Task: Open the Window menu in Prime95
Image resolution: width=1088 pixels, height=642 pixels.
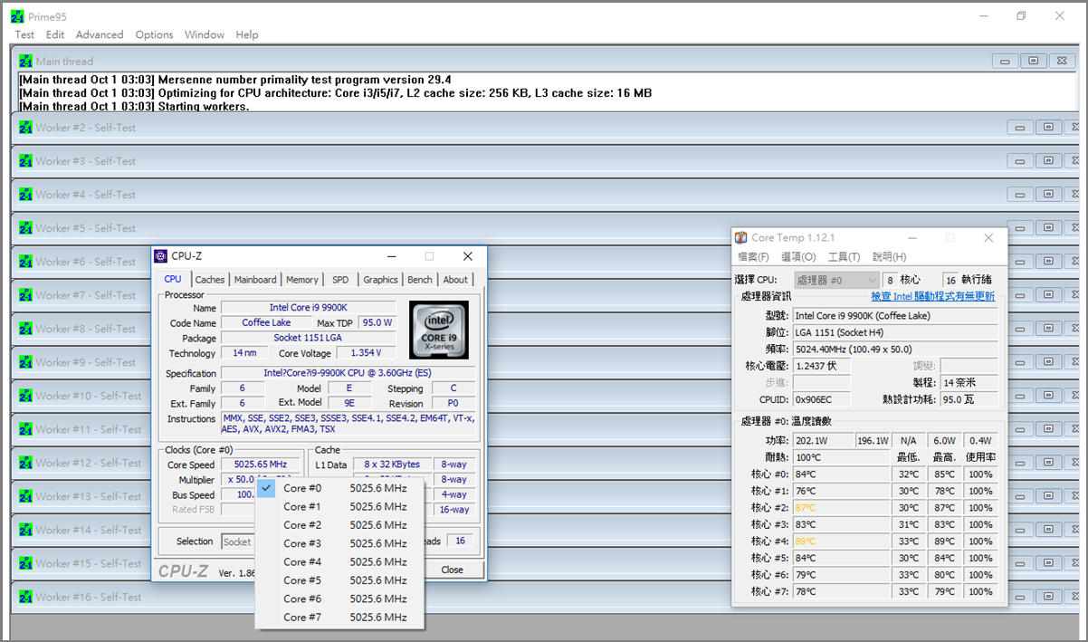Action: (205, 34)
